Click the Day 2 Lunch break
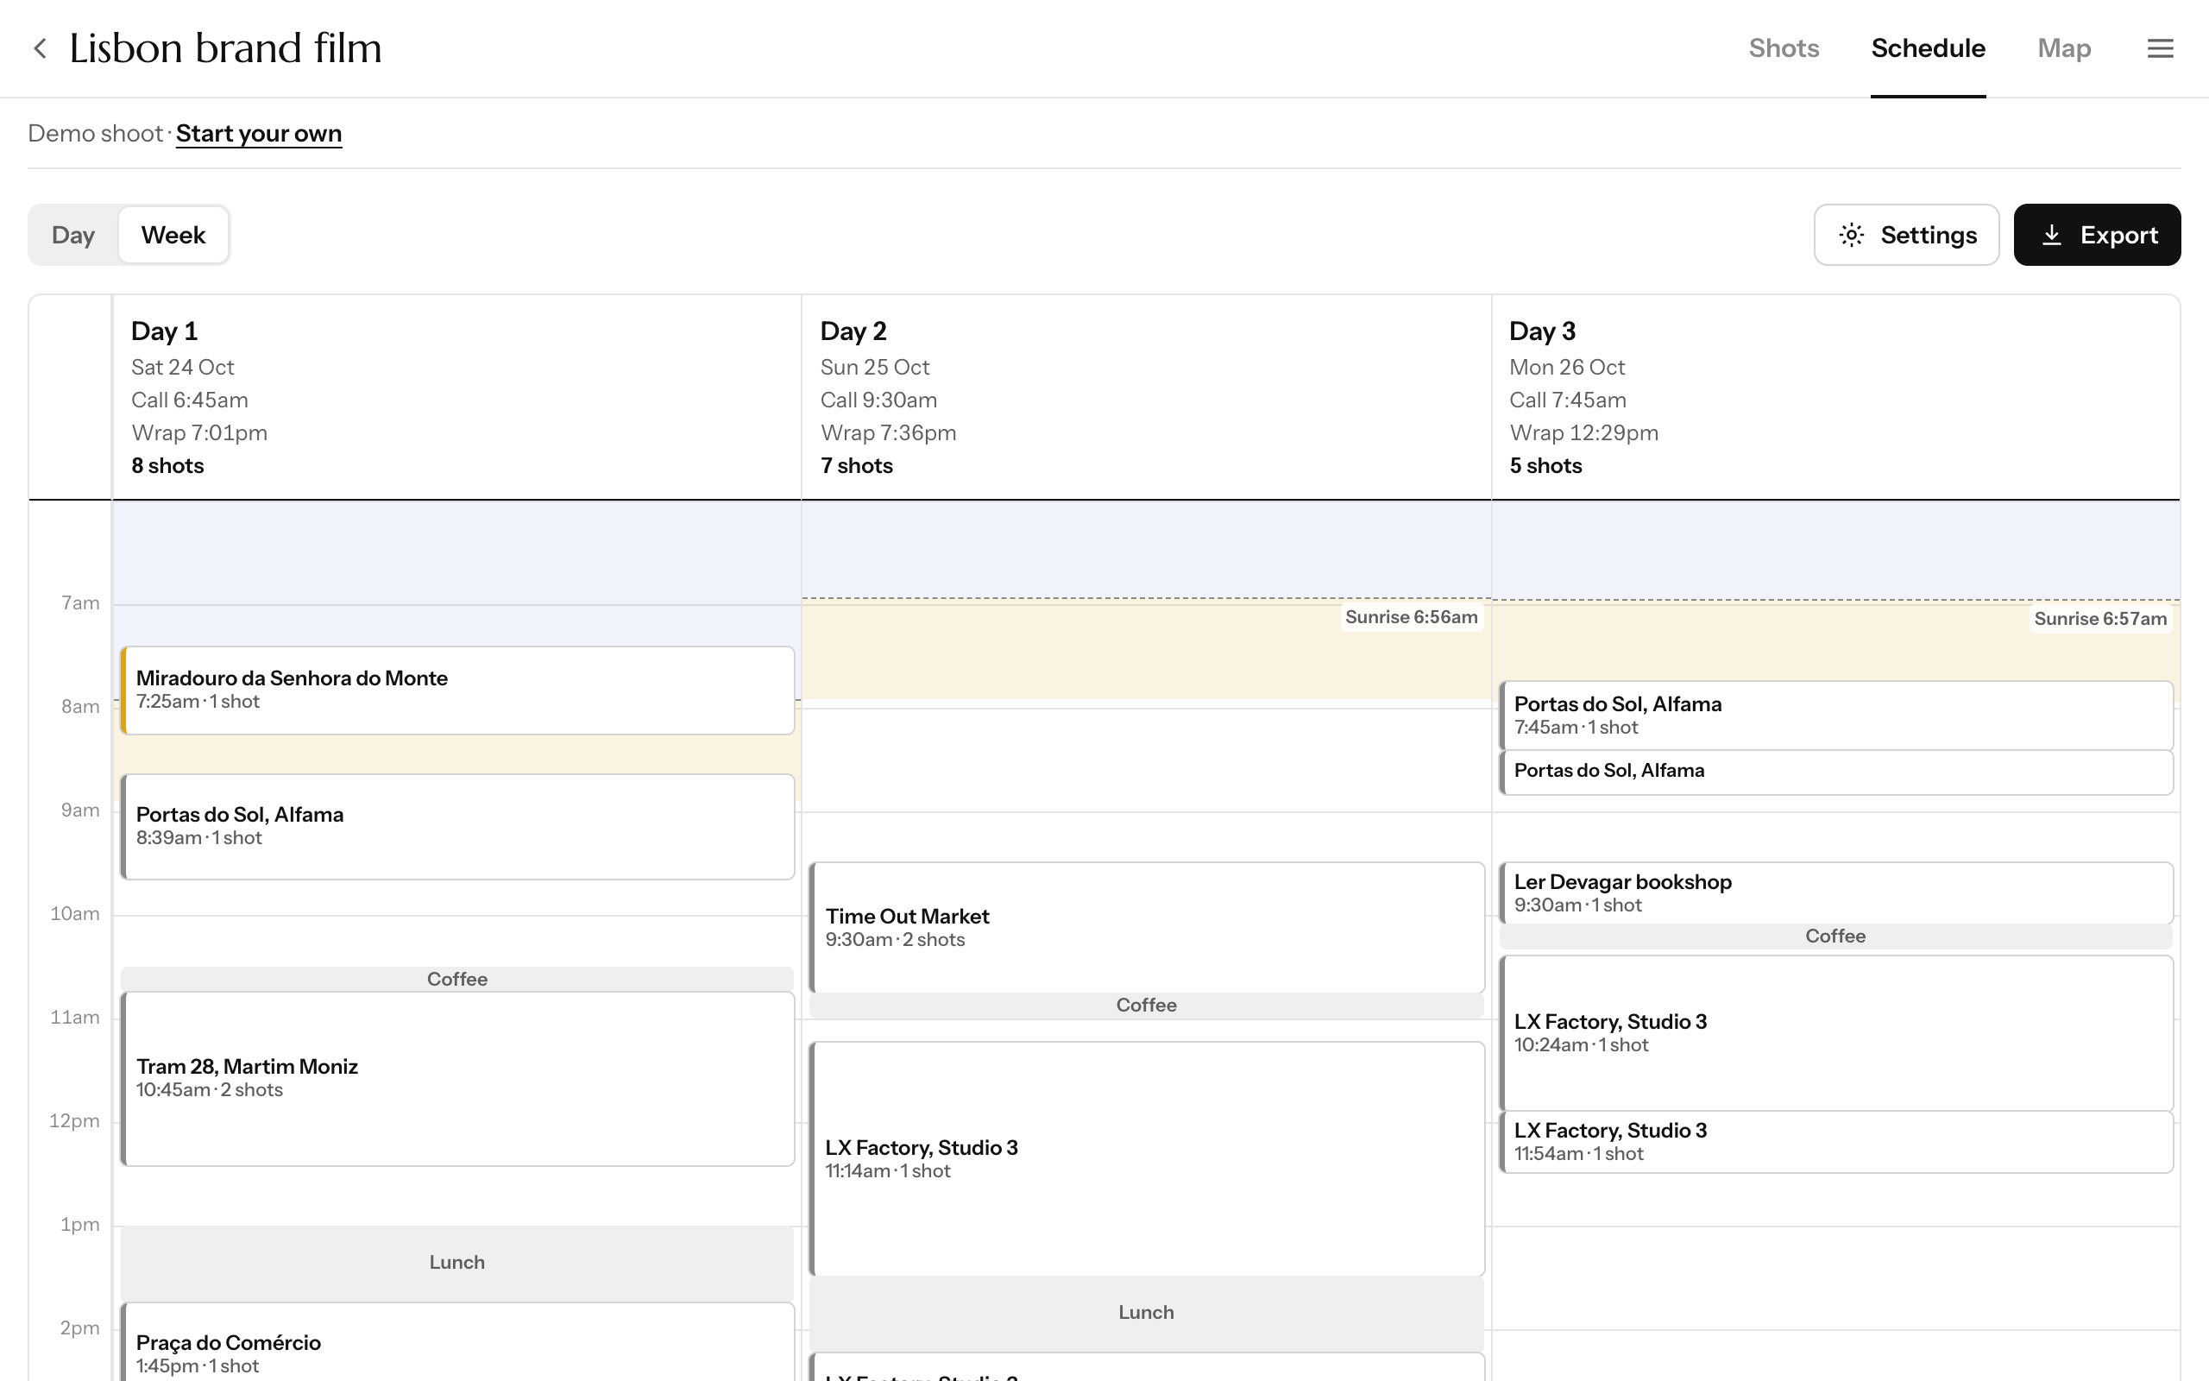Image resolution: width=2209 pixels, height=1381 pixels. point(1147,1313)
